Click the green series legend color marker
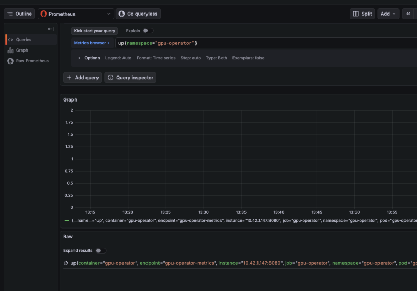The height and width of the screenshot is (291, 417). (x=67, y=220)
